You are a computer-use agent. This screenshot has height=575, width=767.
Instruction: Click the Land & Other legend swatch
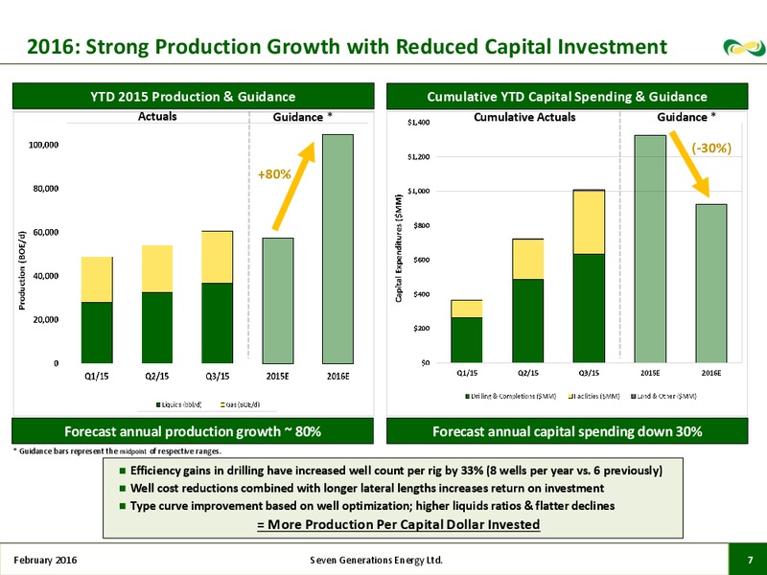(633, 396)
